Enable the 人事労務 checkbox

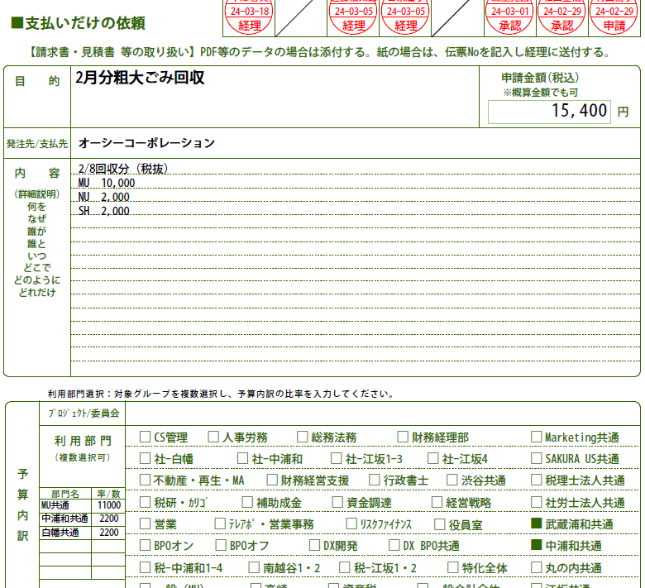point(213,437)
